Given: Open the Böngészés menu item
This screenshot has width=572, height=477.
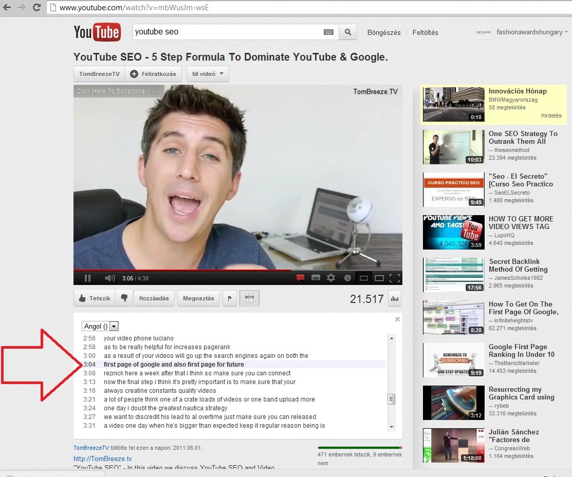Looking at the screenshot, I should (x=383, y=32).
